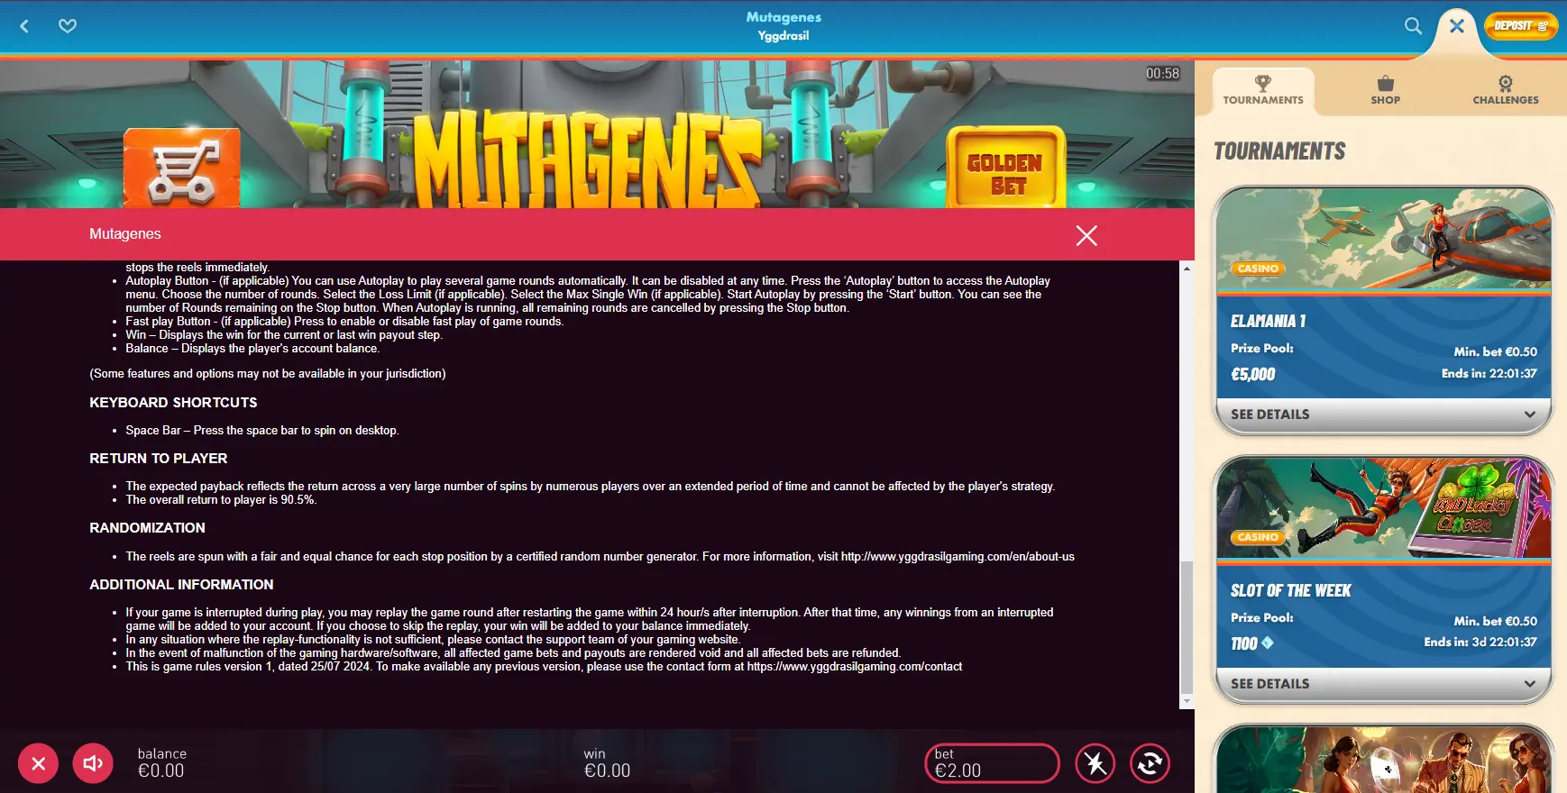The width and height of the screenshot is (1567, 793).
Task: Close game menu with red X button
Action: pos(38,763)
